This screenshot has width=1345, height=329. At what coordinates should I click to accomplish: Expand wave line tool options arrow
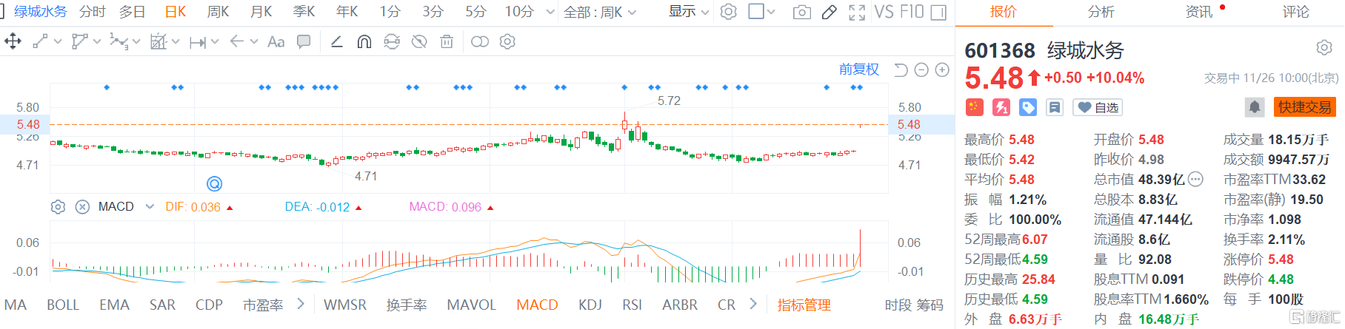pyautogui.click(x=136, y=42)
